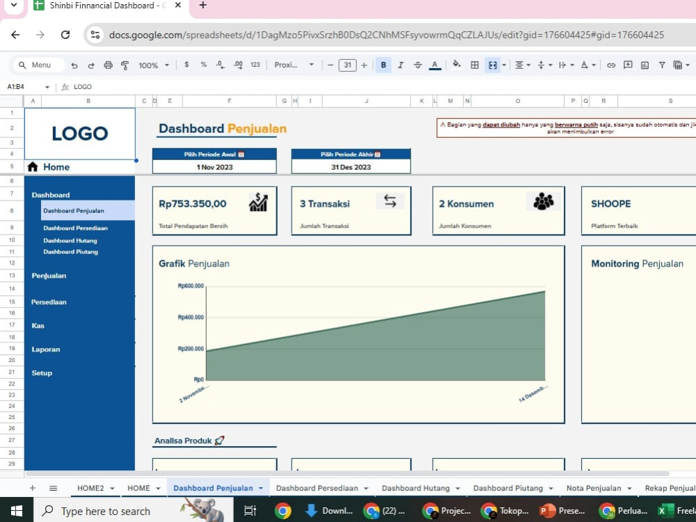Click the Redo icon in toolbar
The width and height of the screenshot is (696, 522).
pyautogui.click(x=91, y=65)
